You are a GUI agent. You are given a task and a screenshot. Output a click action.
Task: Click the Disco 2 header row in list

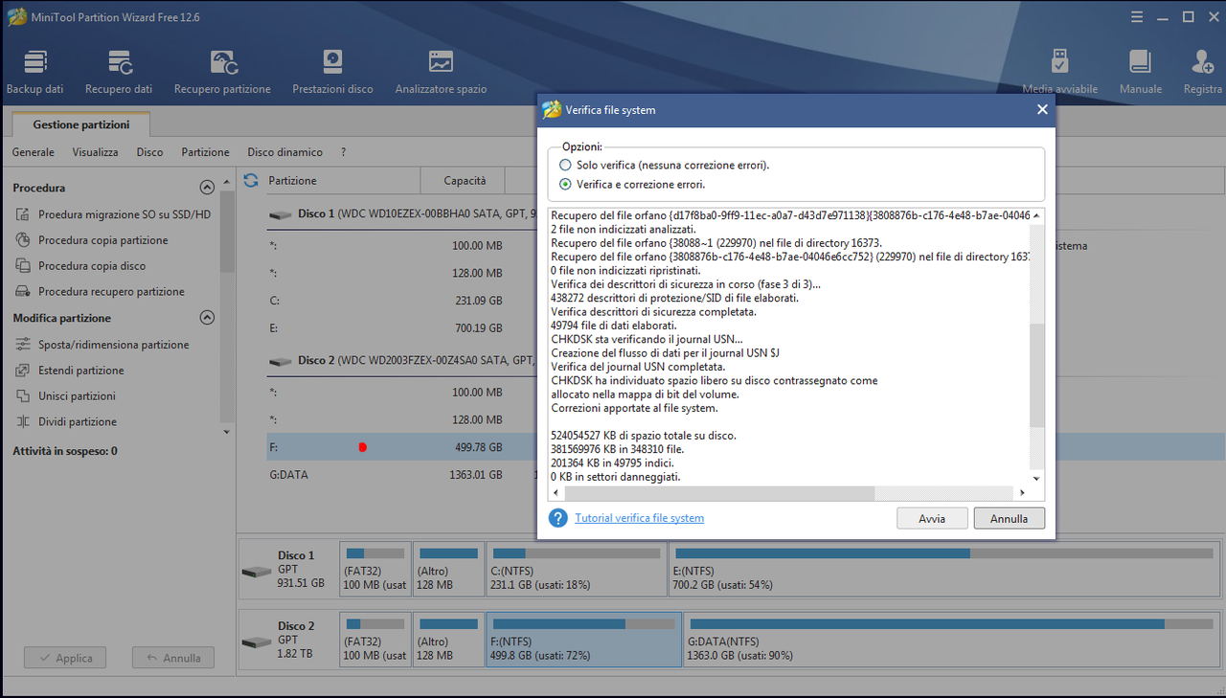pyautogui.click(x=400, y=360)
